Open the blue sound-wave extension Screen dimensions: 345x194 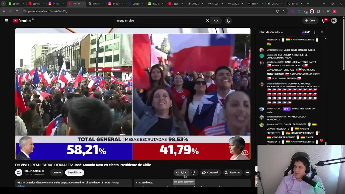[x=299, y=11]
